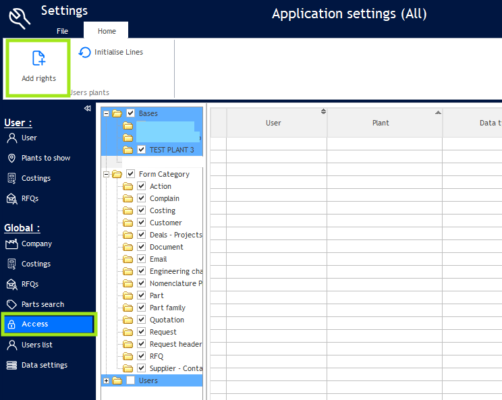Open Plants to show in sidebar
The height and width of the screenshot is (400, 502).
coord(45,158)
